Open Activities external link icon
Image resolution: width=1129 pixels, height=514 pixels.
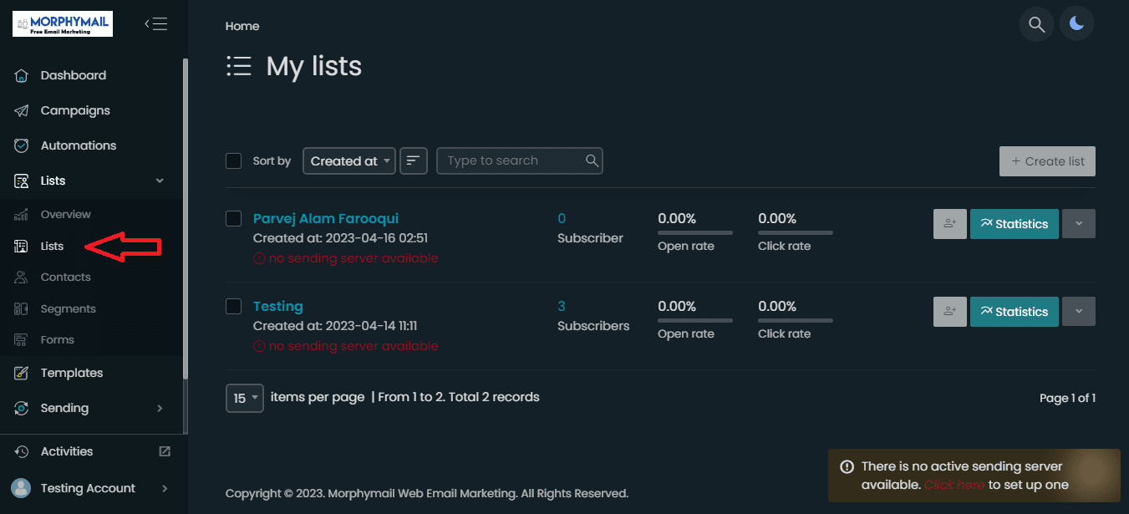point(165,451)
